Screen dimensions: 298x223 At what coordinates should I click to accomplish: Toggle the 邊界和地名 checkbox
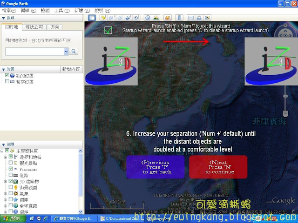coord(11,157)
